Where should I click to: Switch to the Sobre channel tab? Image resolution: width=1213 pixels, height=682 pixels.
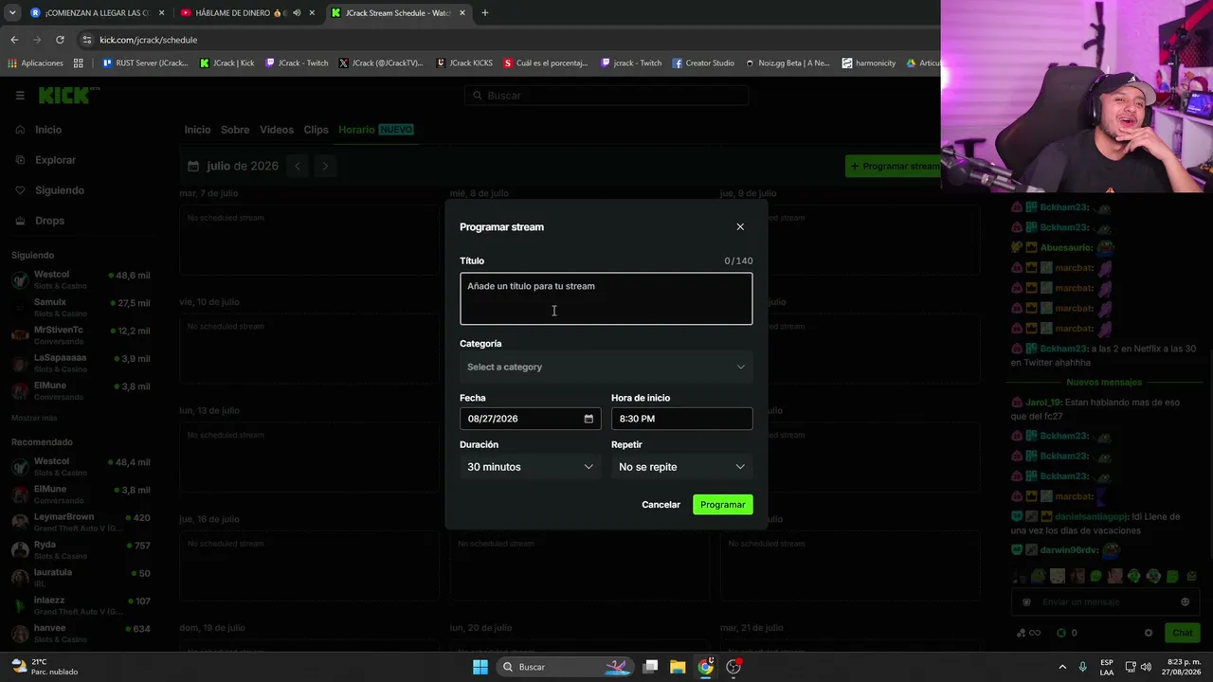235,130
